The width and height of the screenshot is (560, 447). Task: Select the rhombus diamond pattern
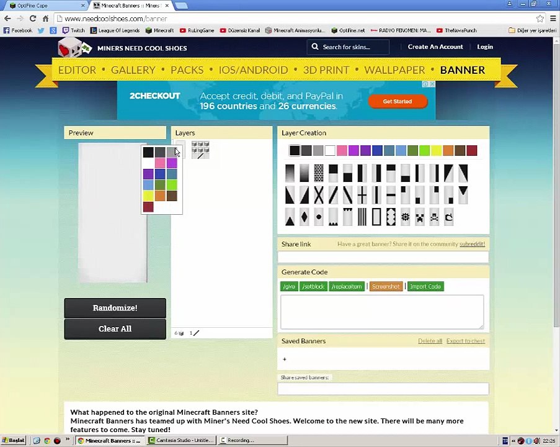304,217
